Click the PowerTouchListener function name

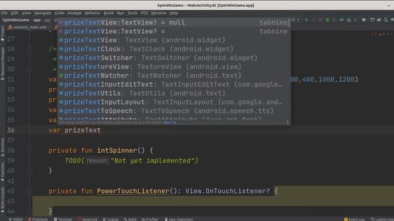133,191
